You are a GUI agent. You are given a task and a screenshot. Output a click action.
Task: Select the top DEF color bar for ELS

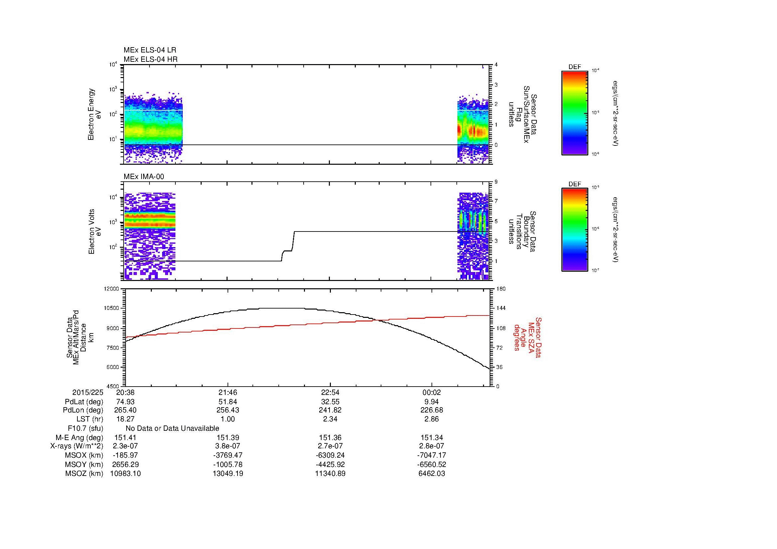point(575,113)
